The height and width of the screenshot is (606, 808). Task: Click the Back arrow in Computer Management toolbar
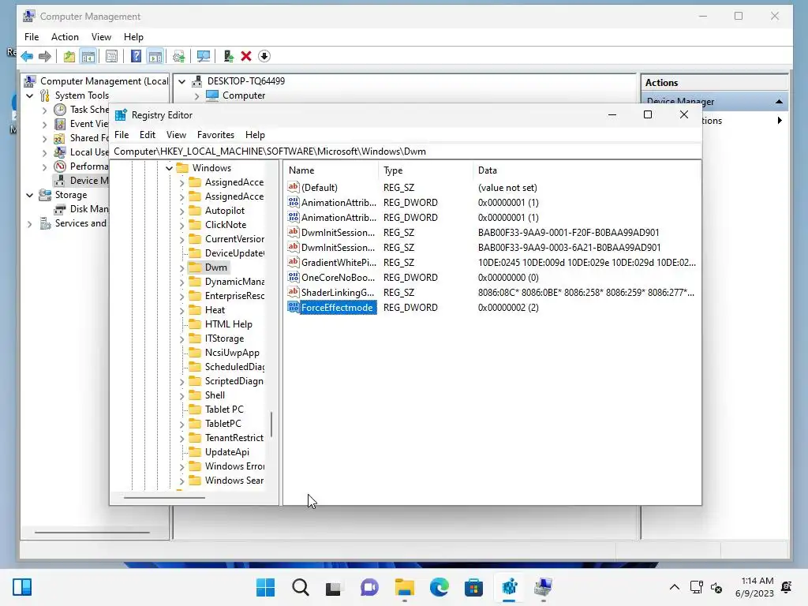[x=27, y=56]
